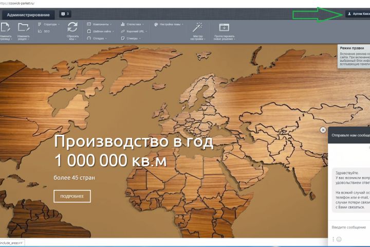
Task: Open the Отладка menu in toolbar
Action: [99, 38]
